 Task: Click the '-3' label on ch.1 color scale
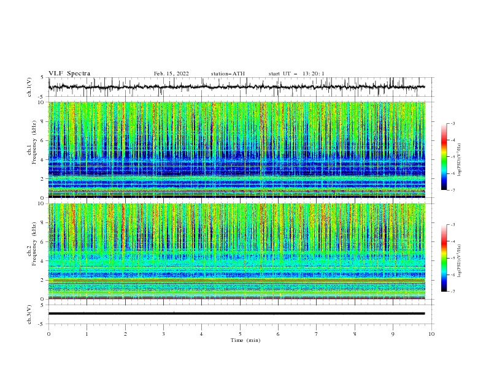453,124
